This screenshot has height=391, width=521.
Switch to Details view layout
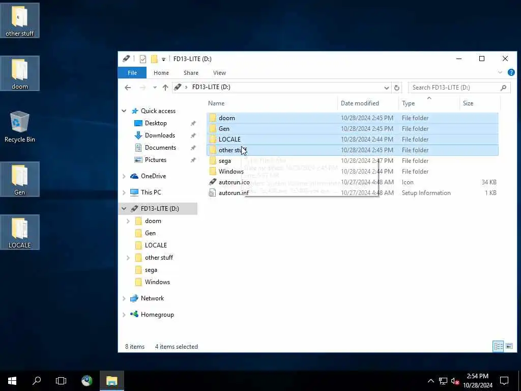point(498,346)
